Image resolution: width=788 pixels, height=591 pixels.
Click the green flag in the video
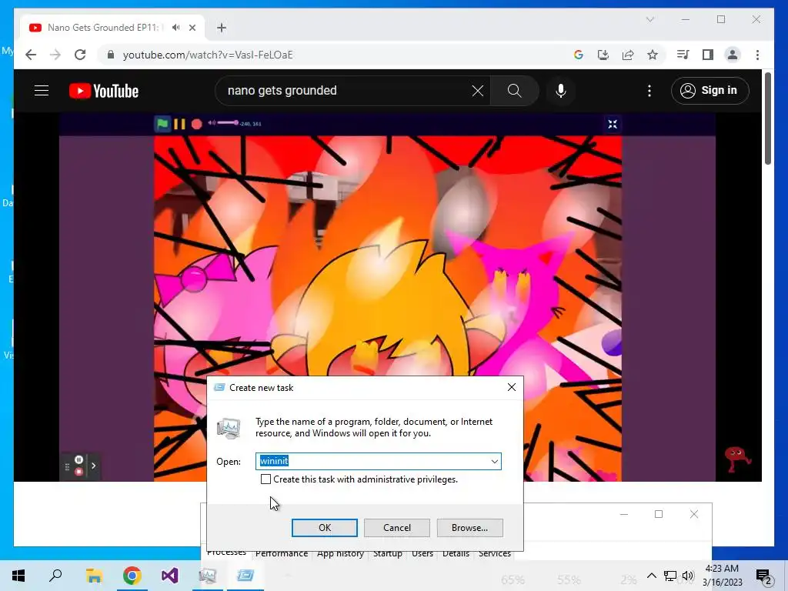click(x=162, y=124)
